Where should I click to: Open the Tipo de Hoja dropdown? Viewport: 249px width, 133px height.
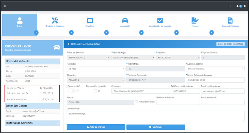(133, 58)
